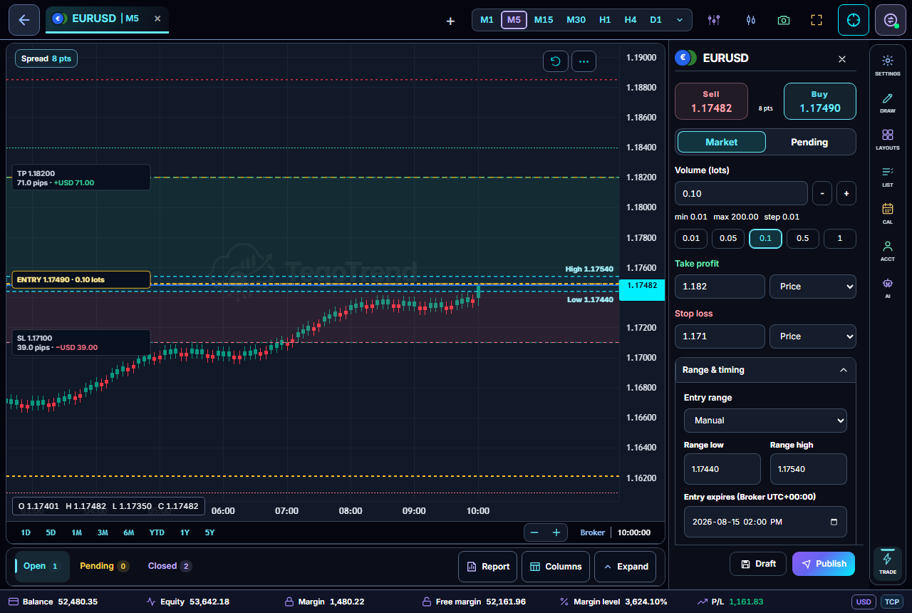Image resolution: width=912 pixels, height=613 pixels.
Task: Click the Take profit price field
Action: point(720,287)
